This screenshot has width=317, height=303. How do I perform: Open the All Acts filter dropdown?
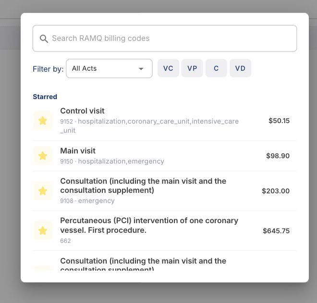point(109,68)
